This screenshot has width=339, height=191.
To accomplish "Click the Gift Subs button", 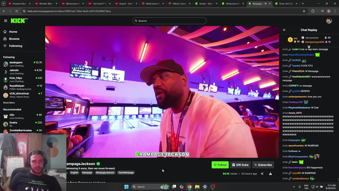I will 240,165.
